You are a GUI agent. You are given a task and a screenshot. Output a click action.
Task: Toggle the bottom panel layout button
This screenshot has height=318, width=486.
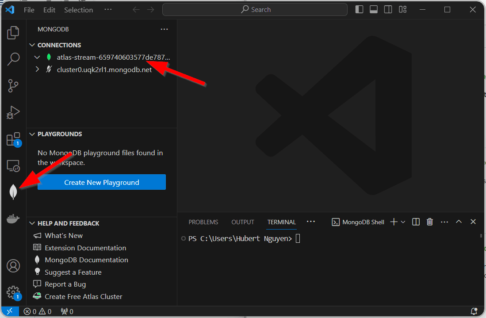[374, 9]
